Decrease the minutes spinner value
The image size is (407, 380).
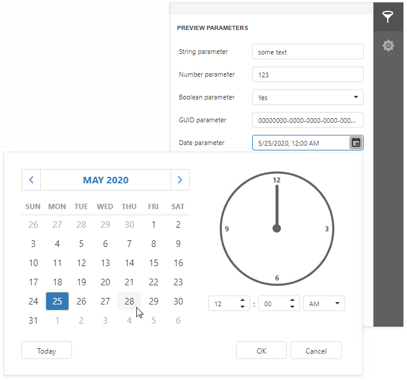[293, 307]
